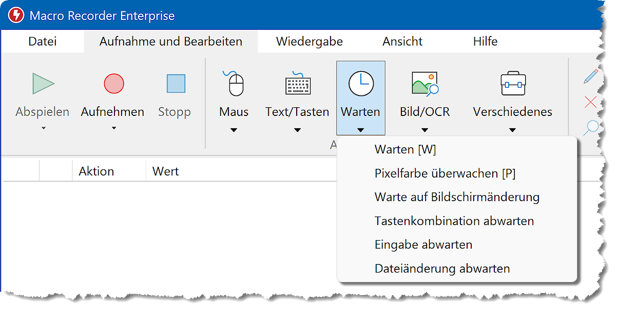Expand the arrow beneath Bild/OCR
The width and height of the screenshot is (617, 312).
[x=425, y=130]
